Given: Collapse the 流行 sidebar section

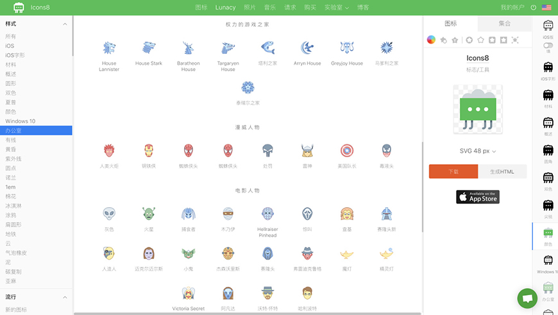Looking at the screenshot, I should pos(65,297).
